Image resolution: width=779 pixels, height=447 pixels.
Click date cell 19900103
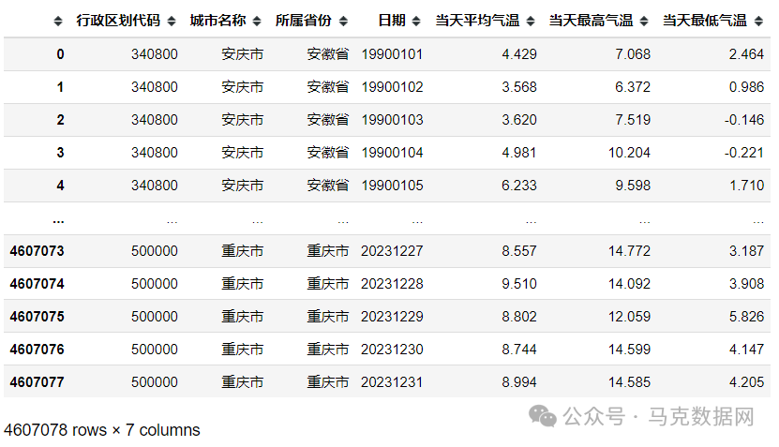[392, 120]
